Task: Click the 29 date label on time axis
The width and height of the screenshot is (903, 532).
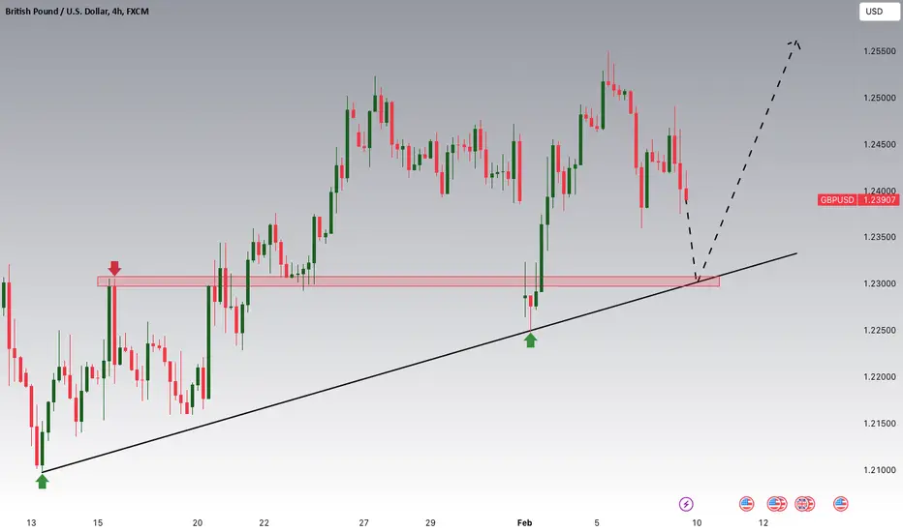Action: tap(430, 522)
